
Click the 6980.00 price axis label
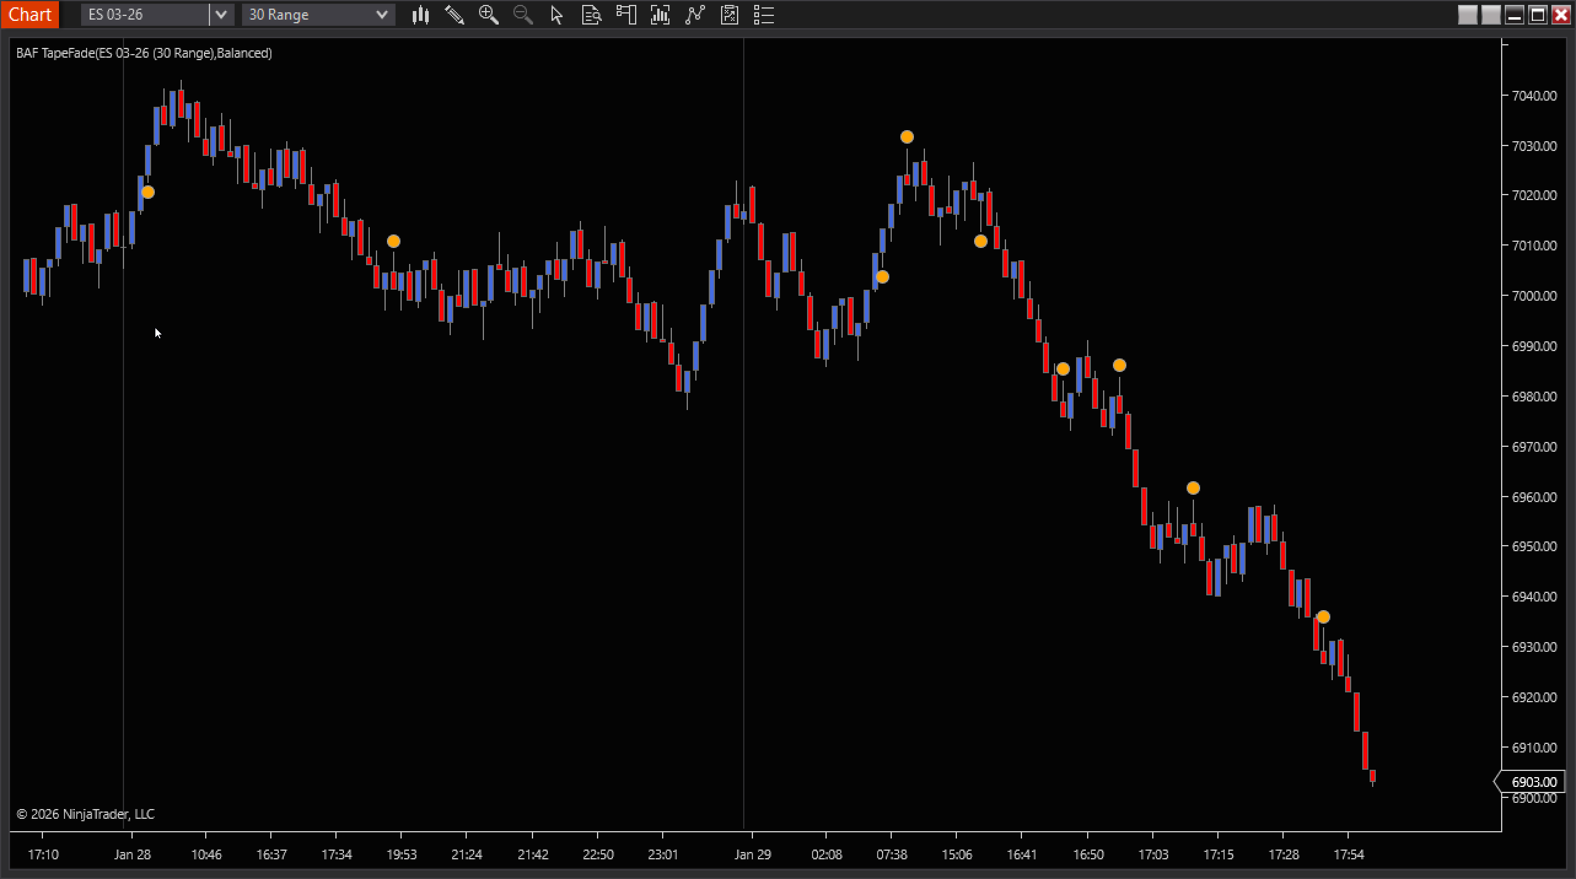point(1534,397)
